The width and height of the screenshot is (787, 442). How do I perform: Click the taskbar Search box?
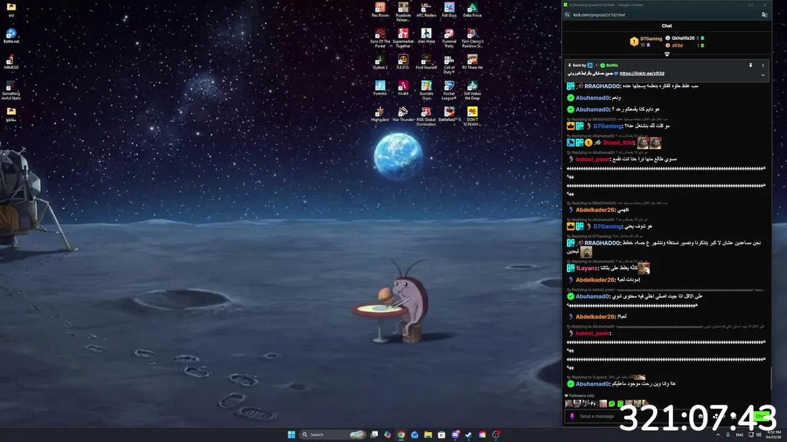coord(334,435)
